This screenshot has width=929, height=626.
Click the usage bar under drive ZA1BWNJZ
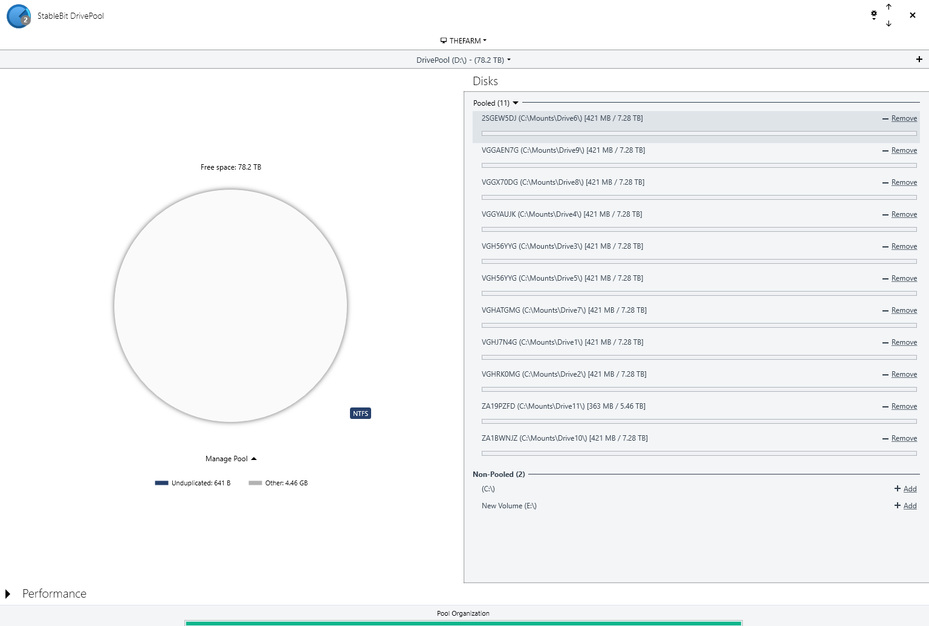(699, 453)
